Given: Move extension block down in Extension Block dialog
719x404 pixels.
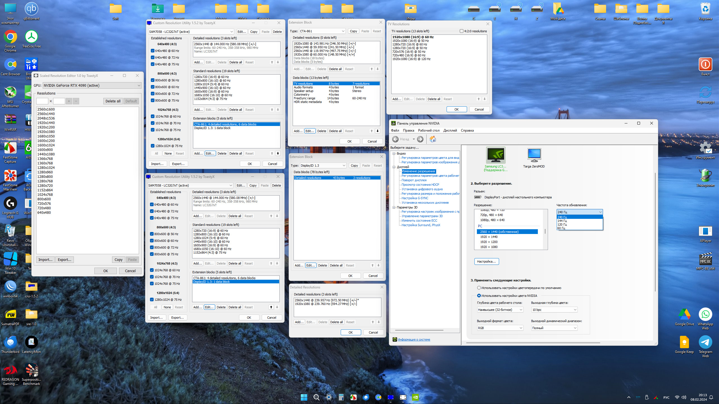Looking at the screenshot, I should click(x=377, y=131).
